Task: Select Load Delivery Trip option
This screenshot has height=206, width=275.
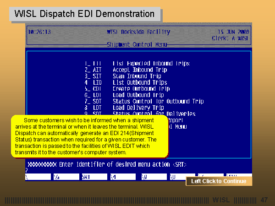Action: pos(138,108)
